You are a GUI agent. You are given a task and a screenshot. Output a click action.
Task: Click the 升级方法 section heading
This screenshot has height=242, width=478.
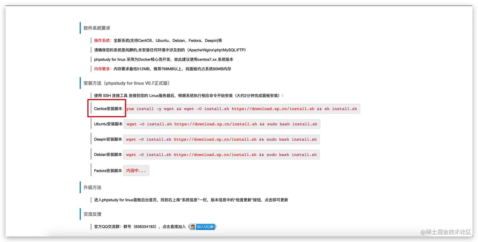(92, 187)
